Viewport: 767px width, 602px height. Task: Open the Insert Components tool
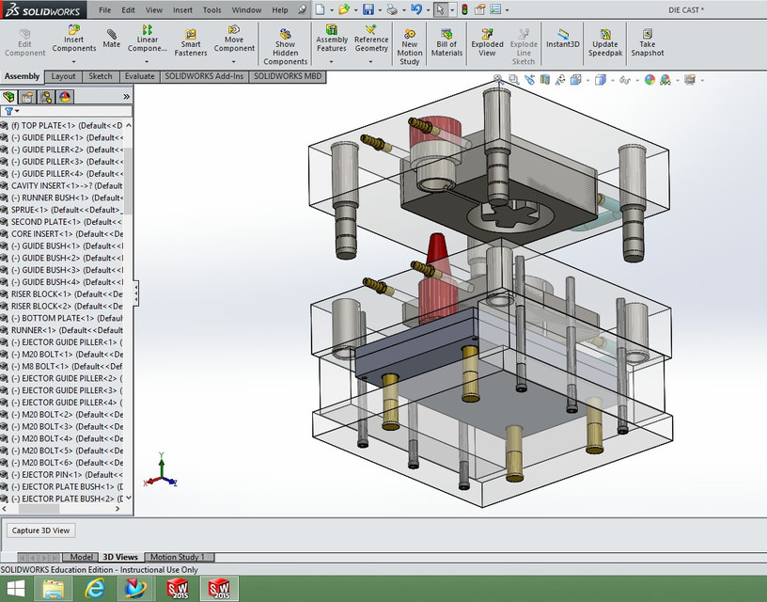click(74, 41)
